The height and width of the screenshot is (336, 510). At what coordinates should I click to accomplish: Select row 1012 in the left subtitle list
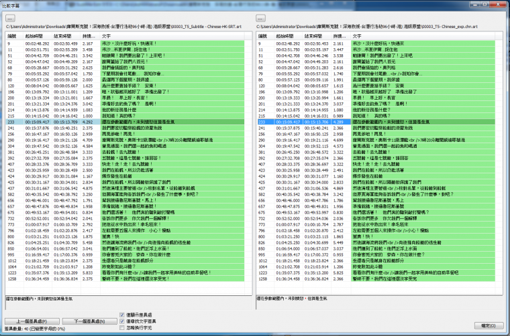point(125,261)
